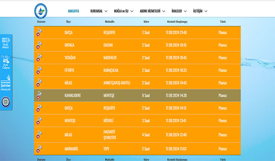Click the faucet status icon for Marmaris Tepe
The width and height of the screenshot is (275, 161).
pos(38,149)
